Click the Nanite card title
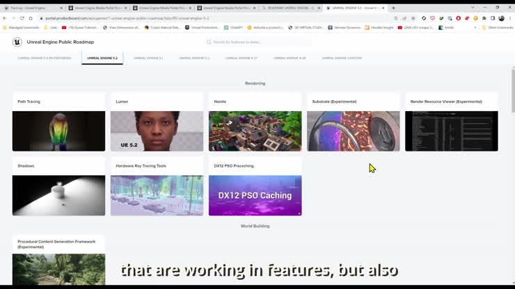The height and width of the screenshot is (289, 515). (220, 101)
